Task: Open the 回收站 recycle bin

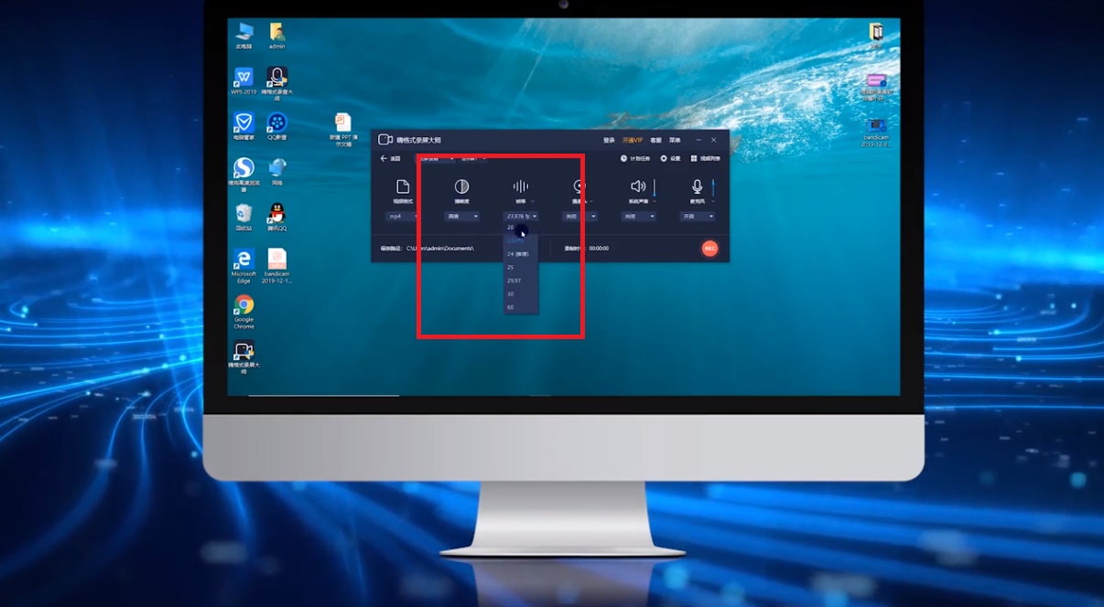Action: click(244, 218)
